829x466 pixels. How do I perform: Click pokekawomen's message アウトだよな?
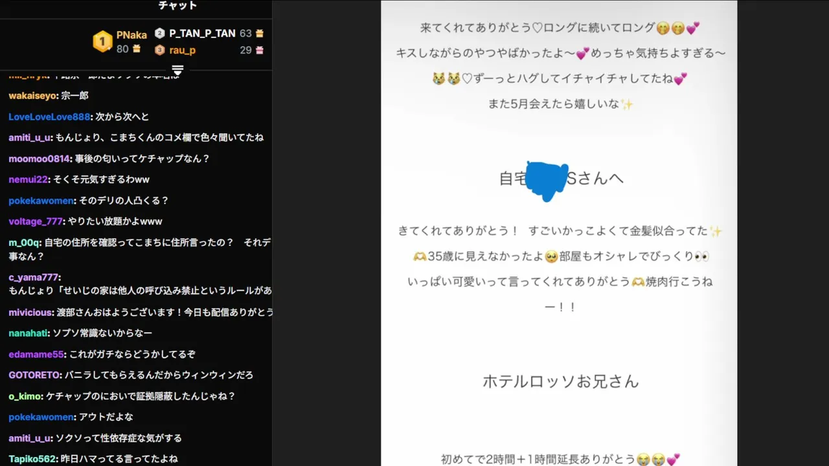[x=106, y=417]
